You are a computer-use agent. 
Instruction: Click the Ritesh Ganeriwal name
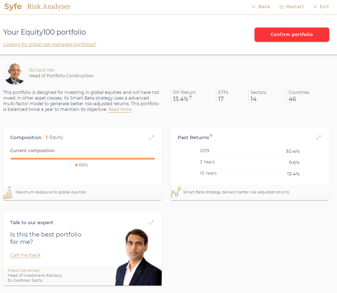24,271
